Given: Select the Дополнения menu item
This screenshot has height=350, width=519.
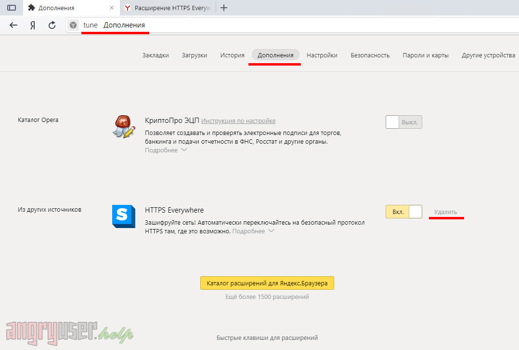Looking at the screenshot, I should coord(275,55).
